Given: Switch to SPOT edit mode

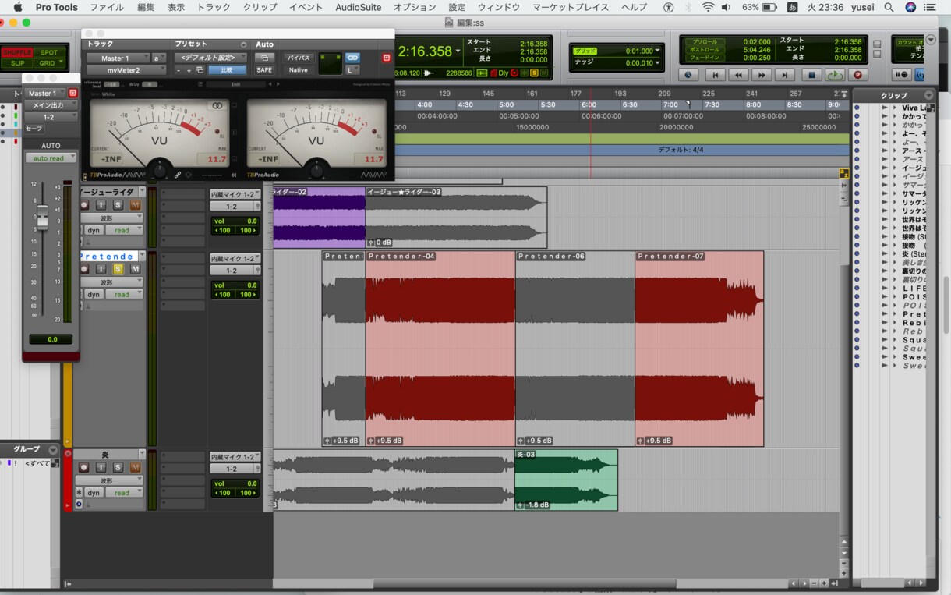Looking at the screenshot, I should tap(49, 52).
